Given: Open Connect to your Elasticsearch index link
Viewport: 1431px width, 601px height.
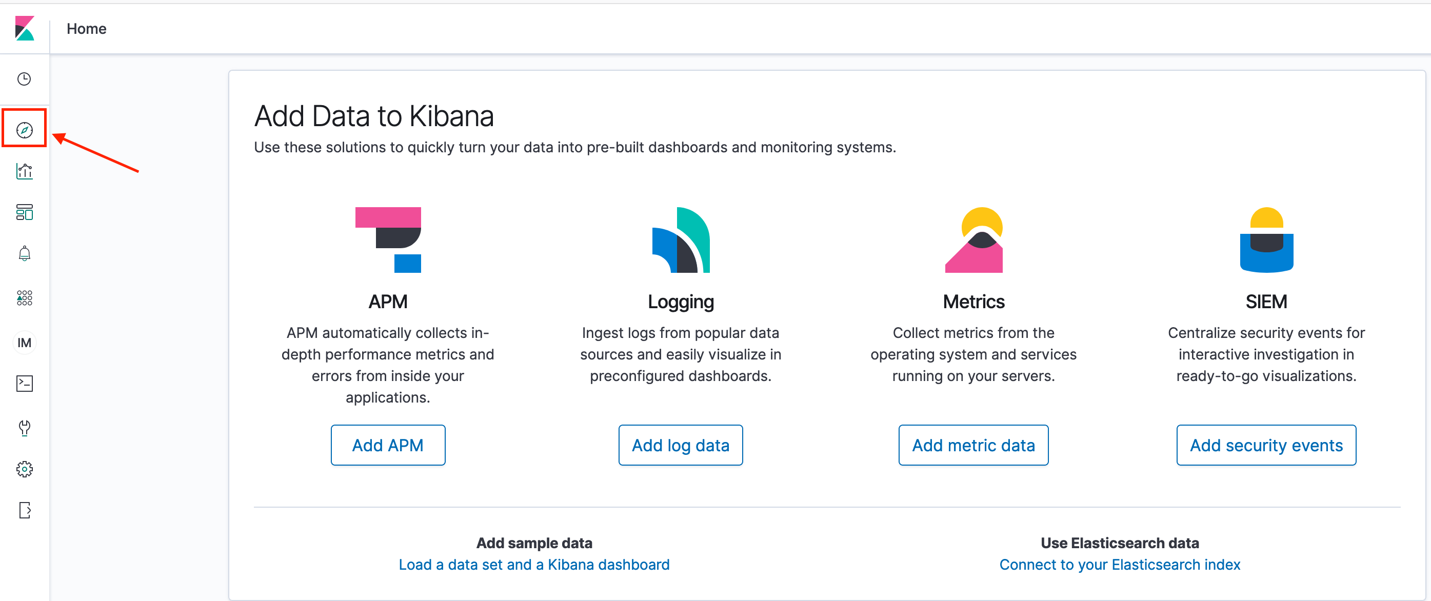Looking at the screenshot, I should (x=1119, y=565).
